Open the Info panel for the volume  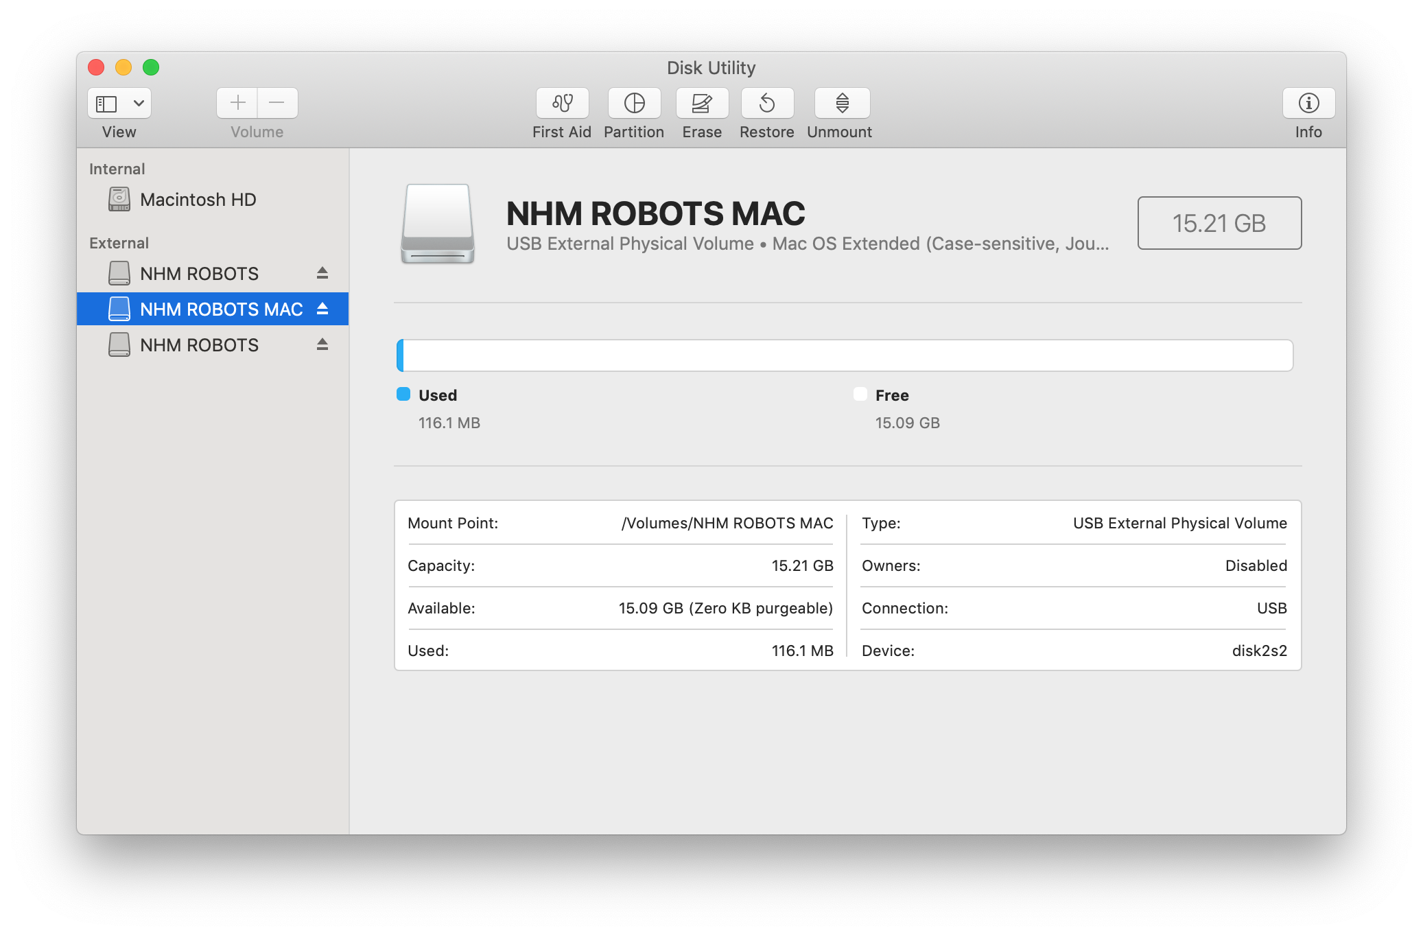pos(1308,103)
